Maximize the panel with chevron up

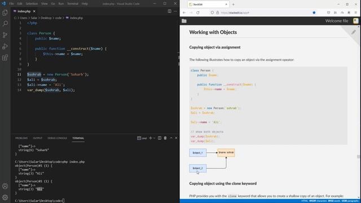point(171,138)
